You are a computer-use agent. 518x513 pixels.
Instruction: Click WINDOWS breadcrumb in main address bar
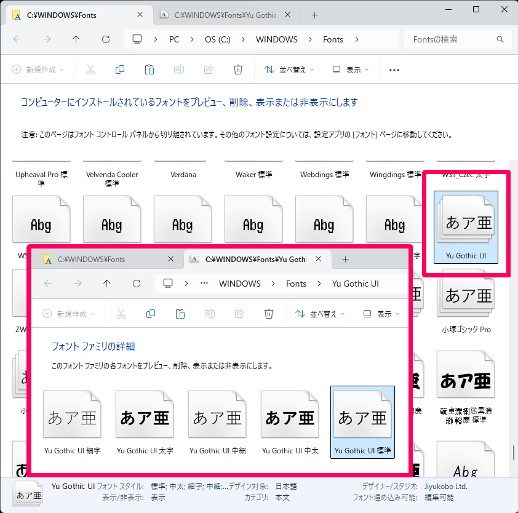276,39
